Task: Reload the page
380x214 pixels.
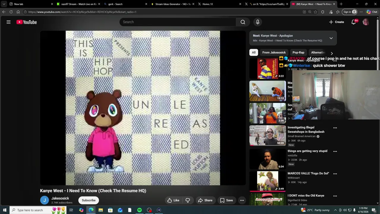Action: tap(11, 12)
